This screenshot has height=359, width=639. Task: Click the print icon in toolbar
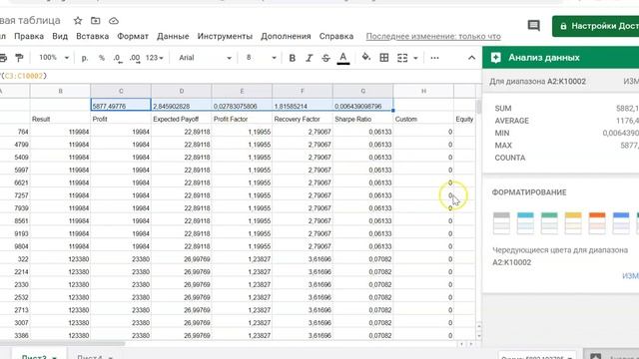click(x=3, y=58)
